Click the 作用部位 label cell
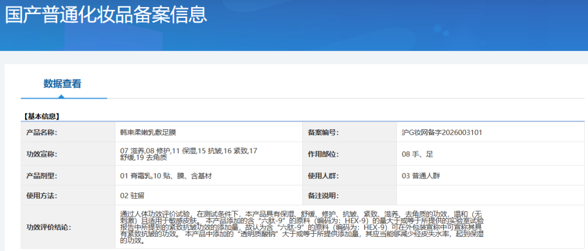This screenshot has width=588, height=251. [x=323, y=154]
